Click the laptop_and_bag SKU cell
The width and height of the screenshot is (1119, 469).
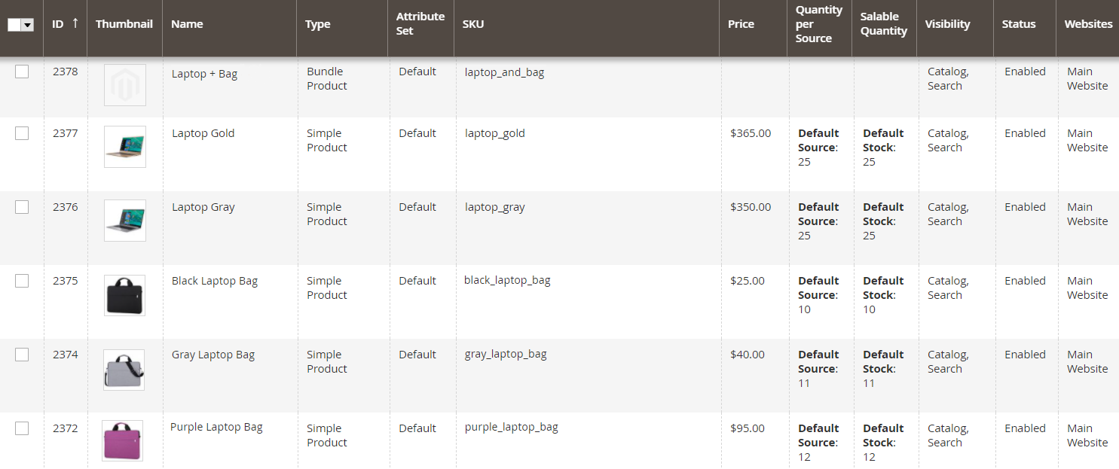pyautogui.click(x=504, y=72)
